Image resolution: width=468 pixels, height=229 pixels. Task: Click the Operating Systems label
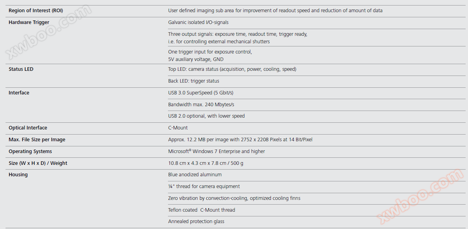(30, 151)
